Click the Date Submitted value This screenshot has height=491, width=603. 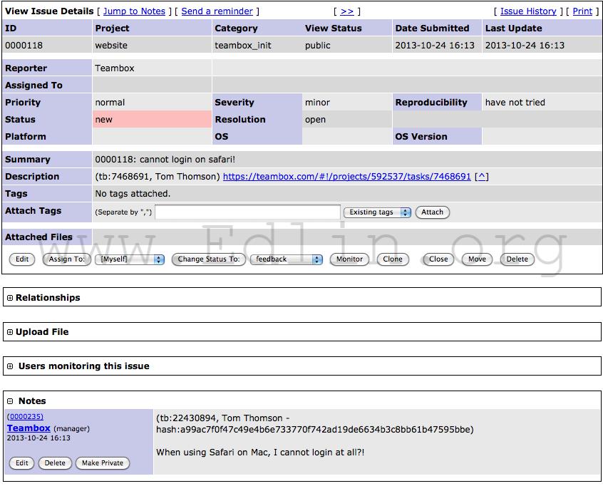(435, 46)
